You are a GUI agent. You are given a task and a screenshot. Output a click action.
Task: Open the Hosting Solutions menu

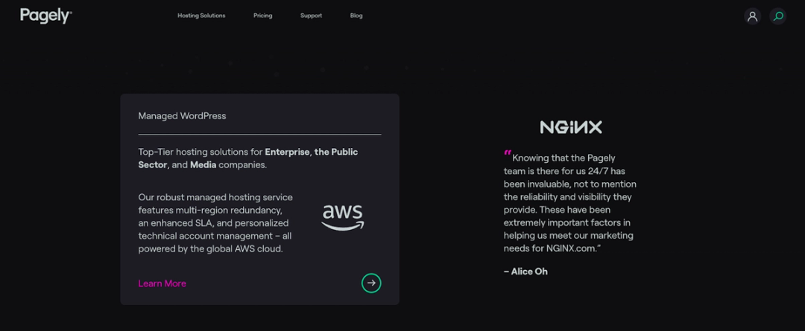201,16
